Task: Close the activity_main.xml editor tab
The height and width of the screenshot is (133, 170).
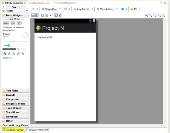Action: 25,3
